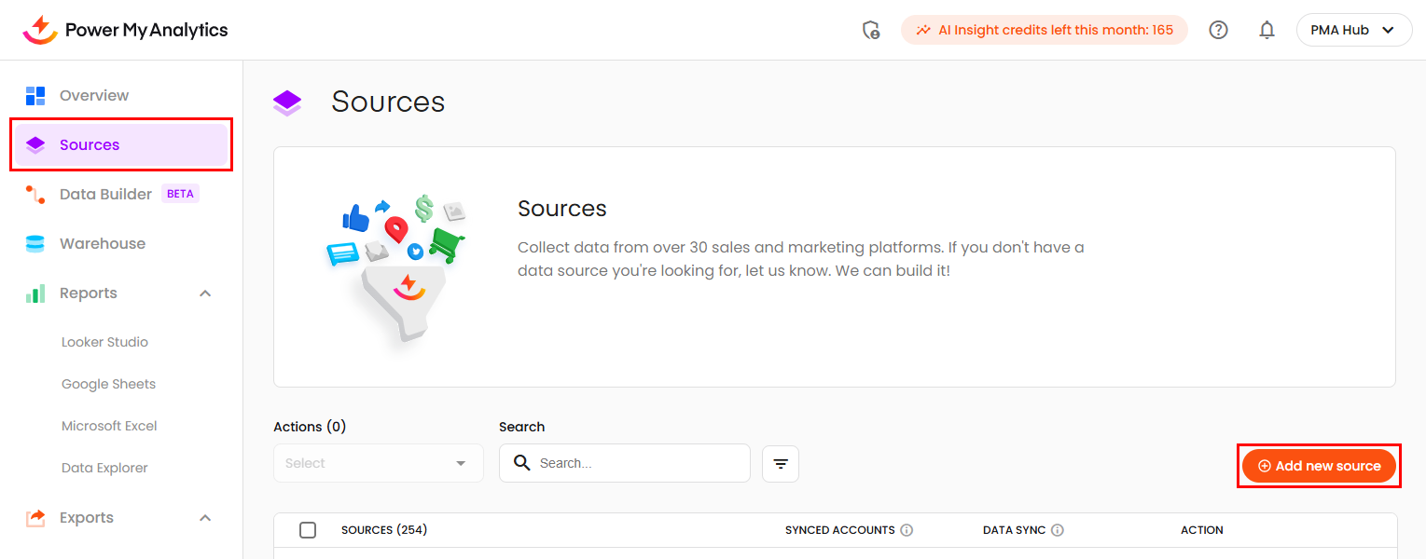This screenshot has height=559, width=1426.
Task: Click the Synced Accounts info icon
Action: (907, 530)
